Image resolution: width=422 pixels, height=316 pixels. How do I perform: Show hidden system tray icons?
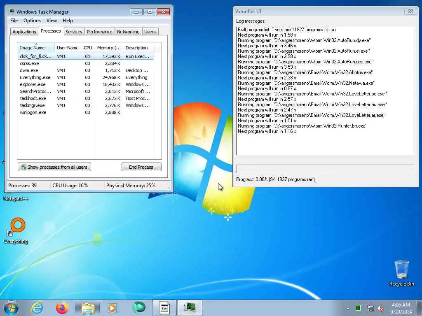tap(348, 308)
